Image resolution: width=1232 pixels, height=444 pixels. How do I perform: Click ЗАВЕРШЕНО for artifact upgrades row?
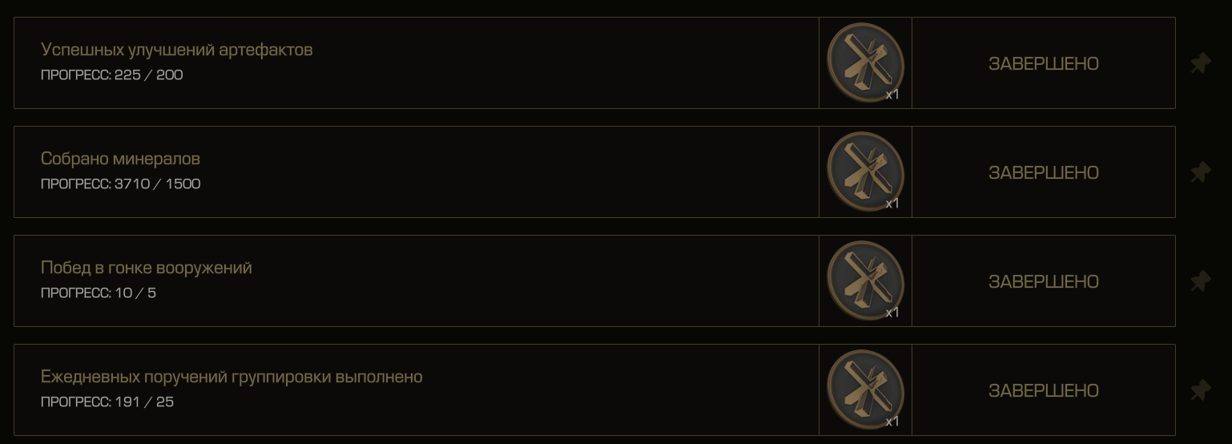click(x=1043, y=63)
